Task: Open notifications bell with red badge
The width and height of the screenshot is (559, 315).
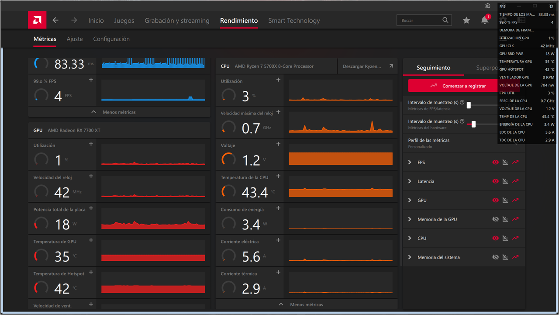Action: point(485,20)
